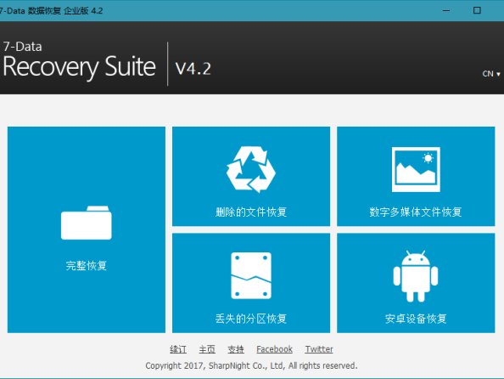Click the folder icon for complete recovery

(x=87, y=223)
